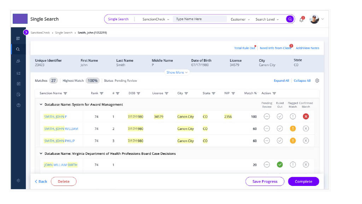The image size is (362, 204).
Task: Flag SMITH, JOHN P as Flagged Match
Action: coord(293,117)
